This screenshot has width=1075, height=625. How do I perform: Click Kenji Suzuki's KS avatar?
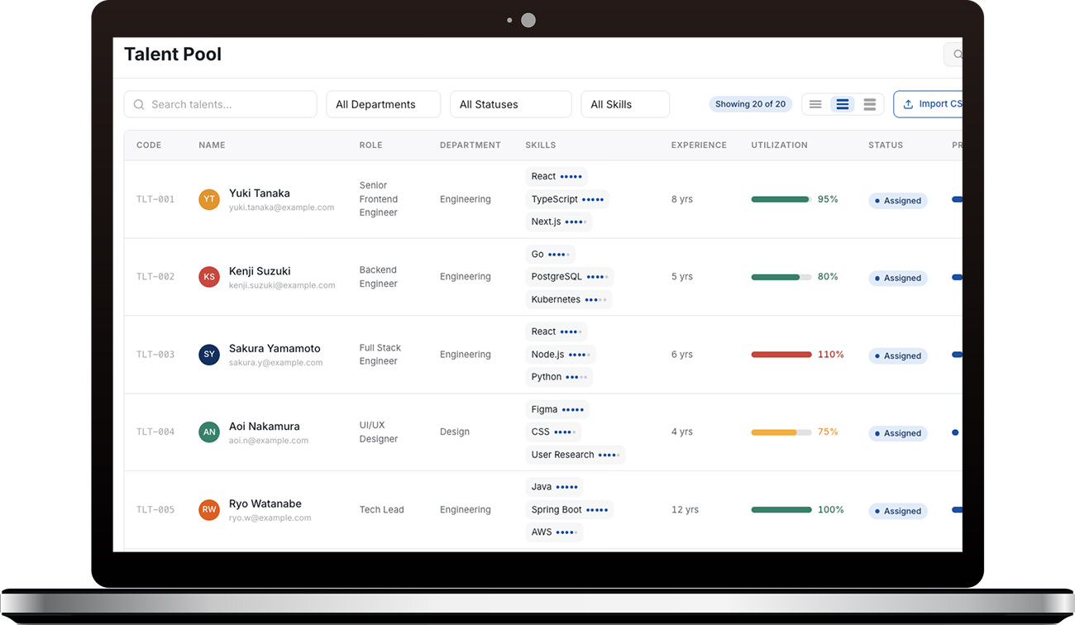pyautogui.click(x=209, y=277)
